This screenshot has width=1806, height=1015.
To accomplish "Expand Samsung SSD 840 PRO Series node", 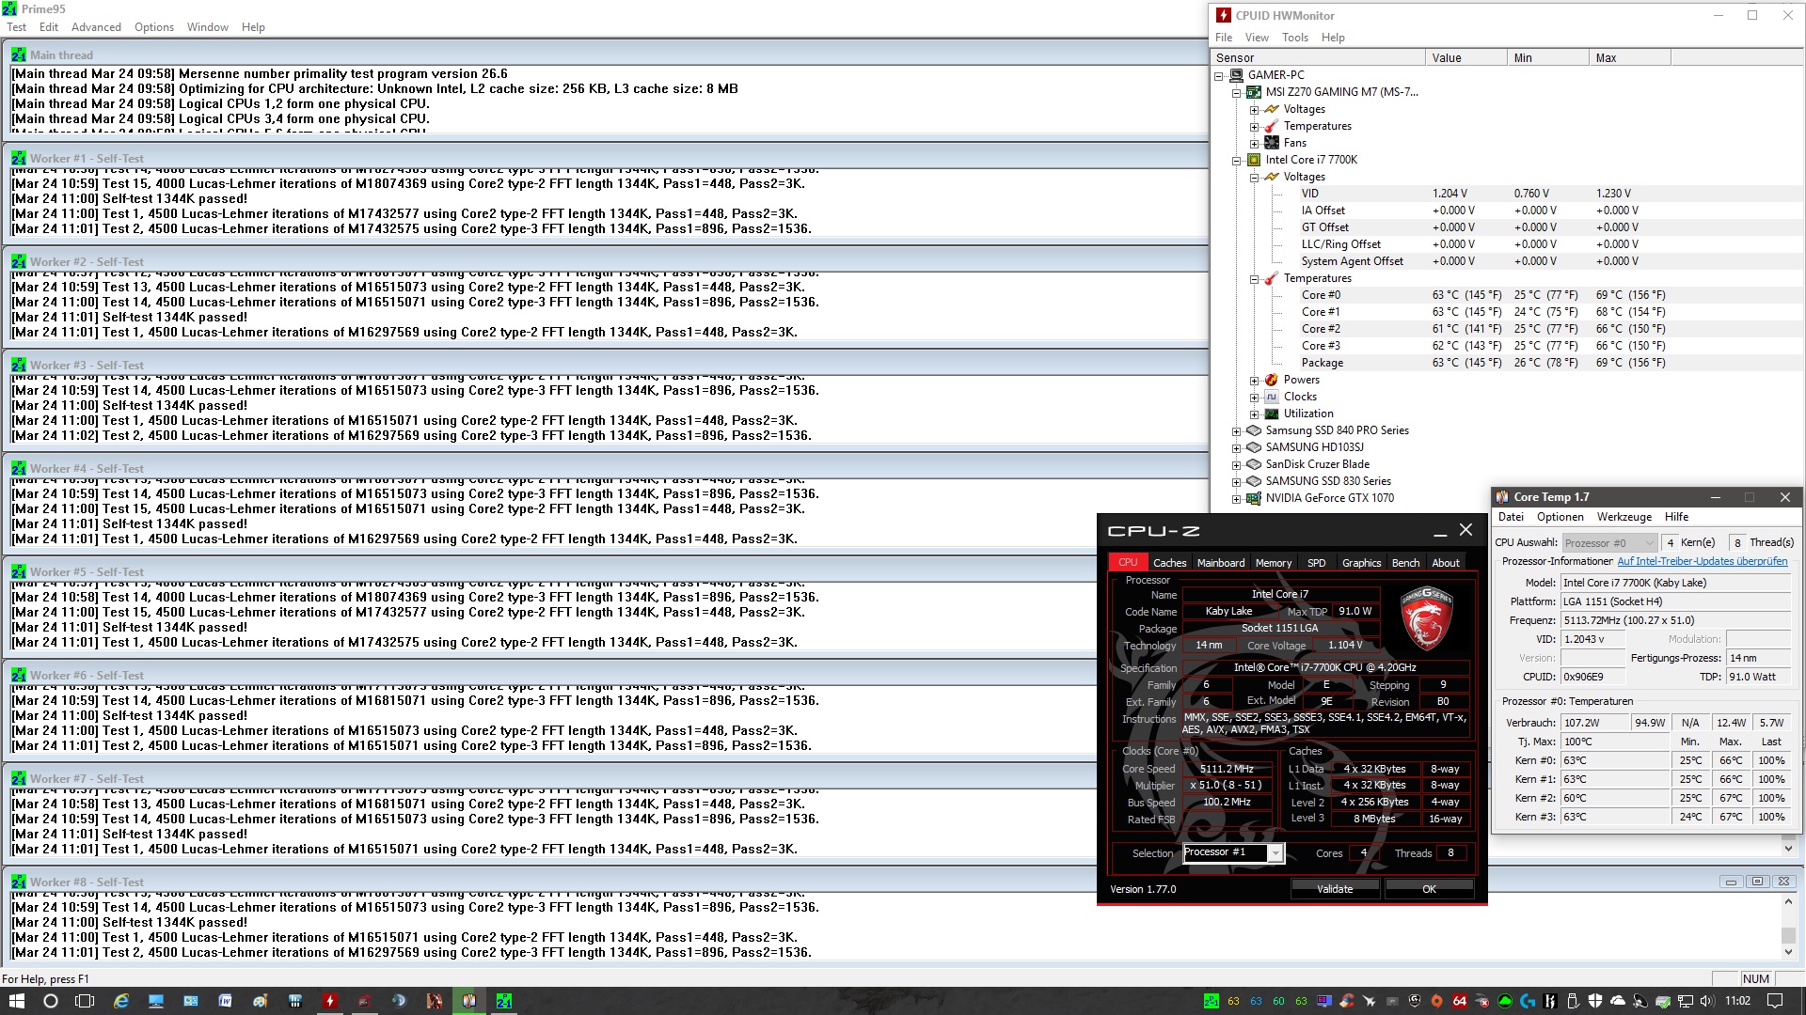I will [x=1236, y=431].
